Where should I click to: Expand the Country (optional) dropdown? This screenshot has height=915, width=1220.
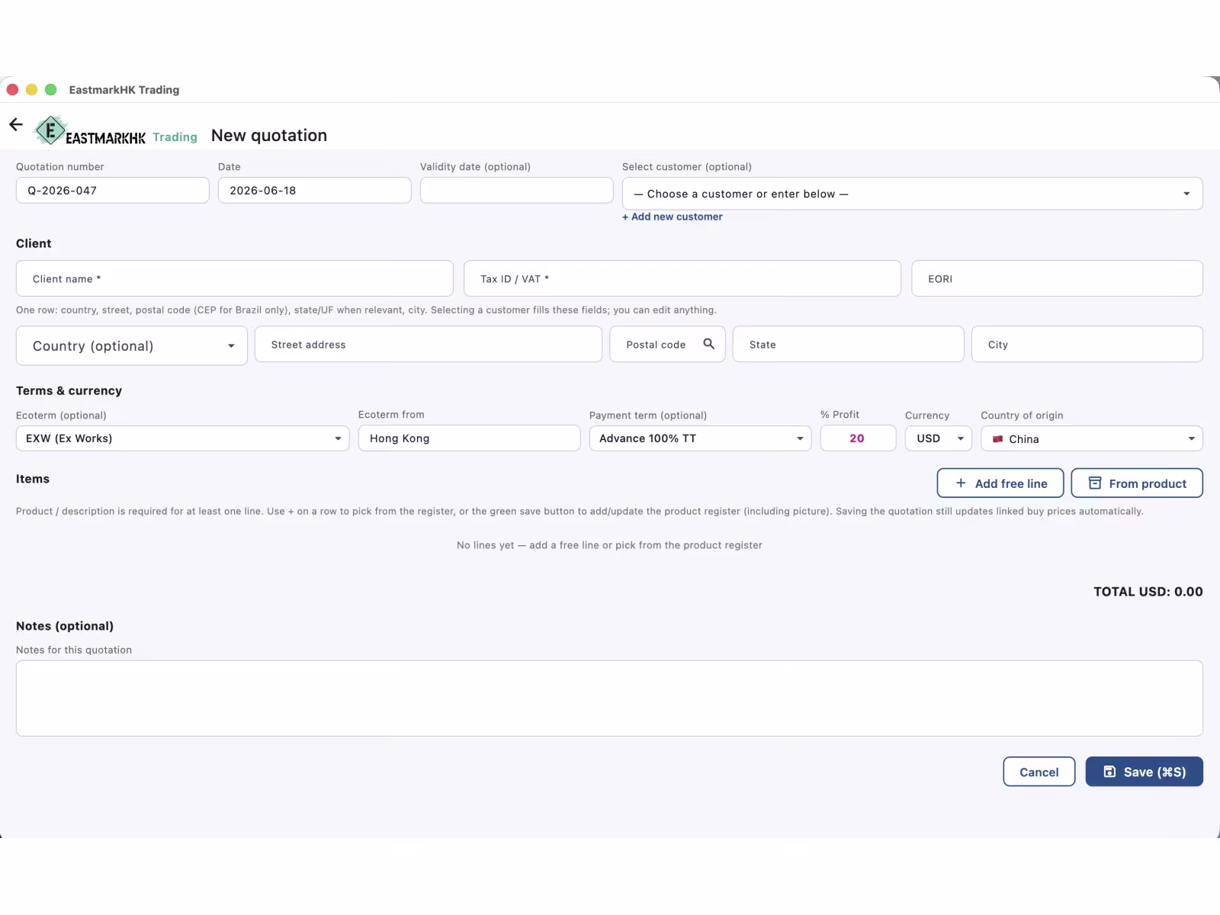pyautogui.click(x=132, y=346)
